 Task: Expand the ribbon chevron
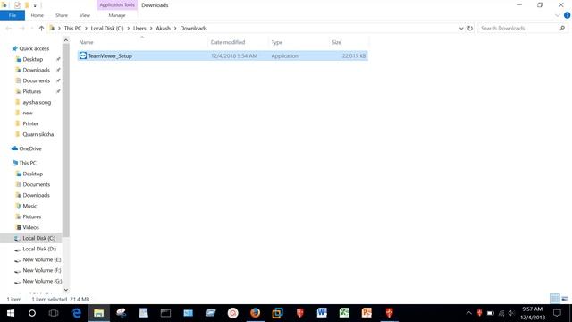pyautogui.click(x=558, y=15)
